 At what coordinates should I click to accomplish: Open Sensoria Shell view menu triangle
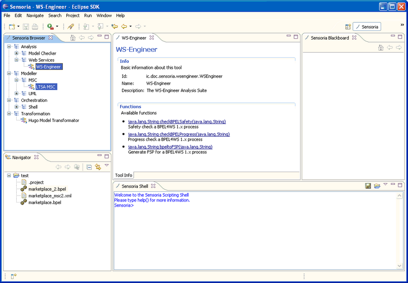pyautogui.click(x=385, y=184)
